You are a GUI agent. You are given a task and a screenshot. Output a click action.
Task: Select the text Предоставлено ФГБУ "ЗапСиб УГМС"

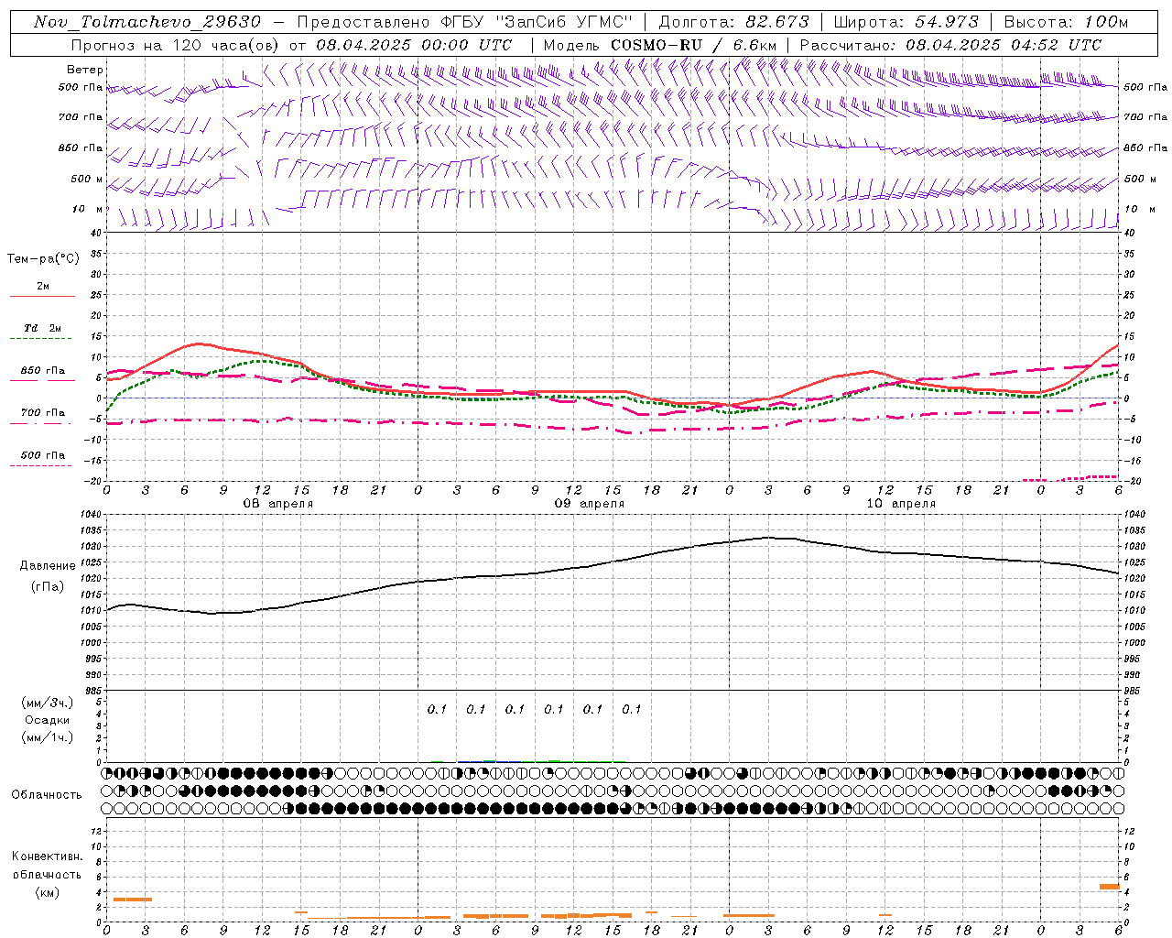[465, 22]
